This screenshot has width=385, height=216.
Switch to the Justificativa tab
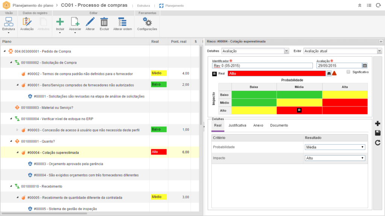[x=237, y=125]
